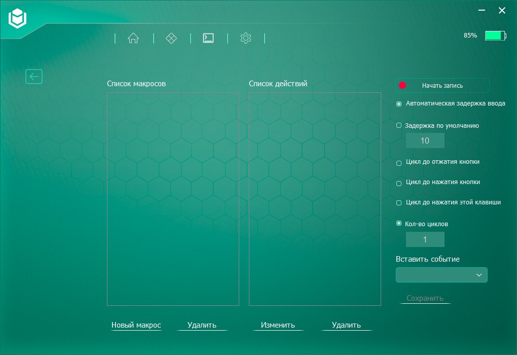Minimize the application window
This screenshot has height=355, width=517.
[482, 11]
